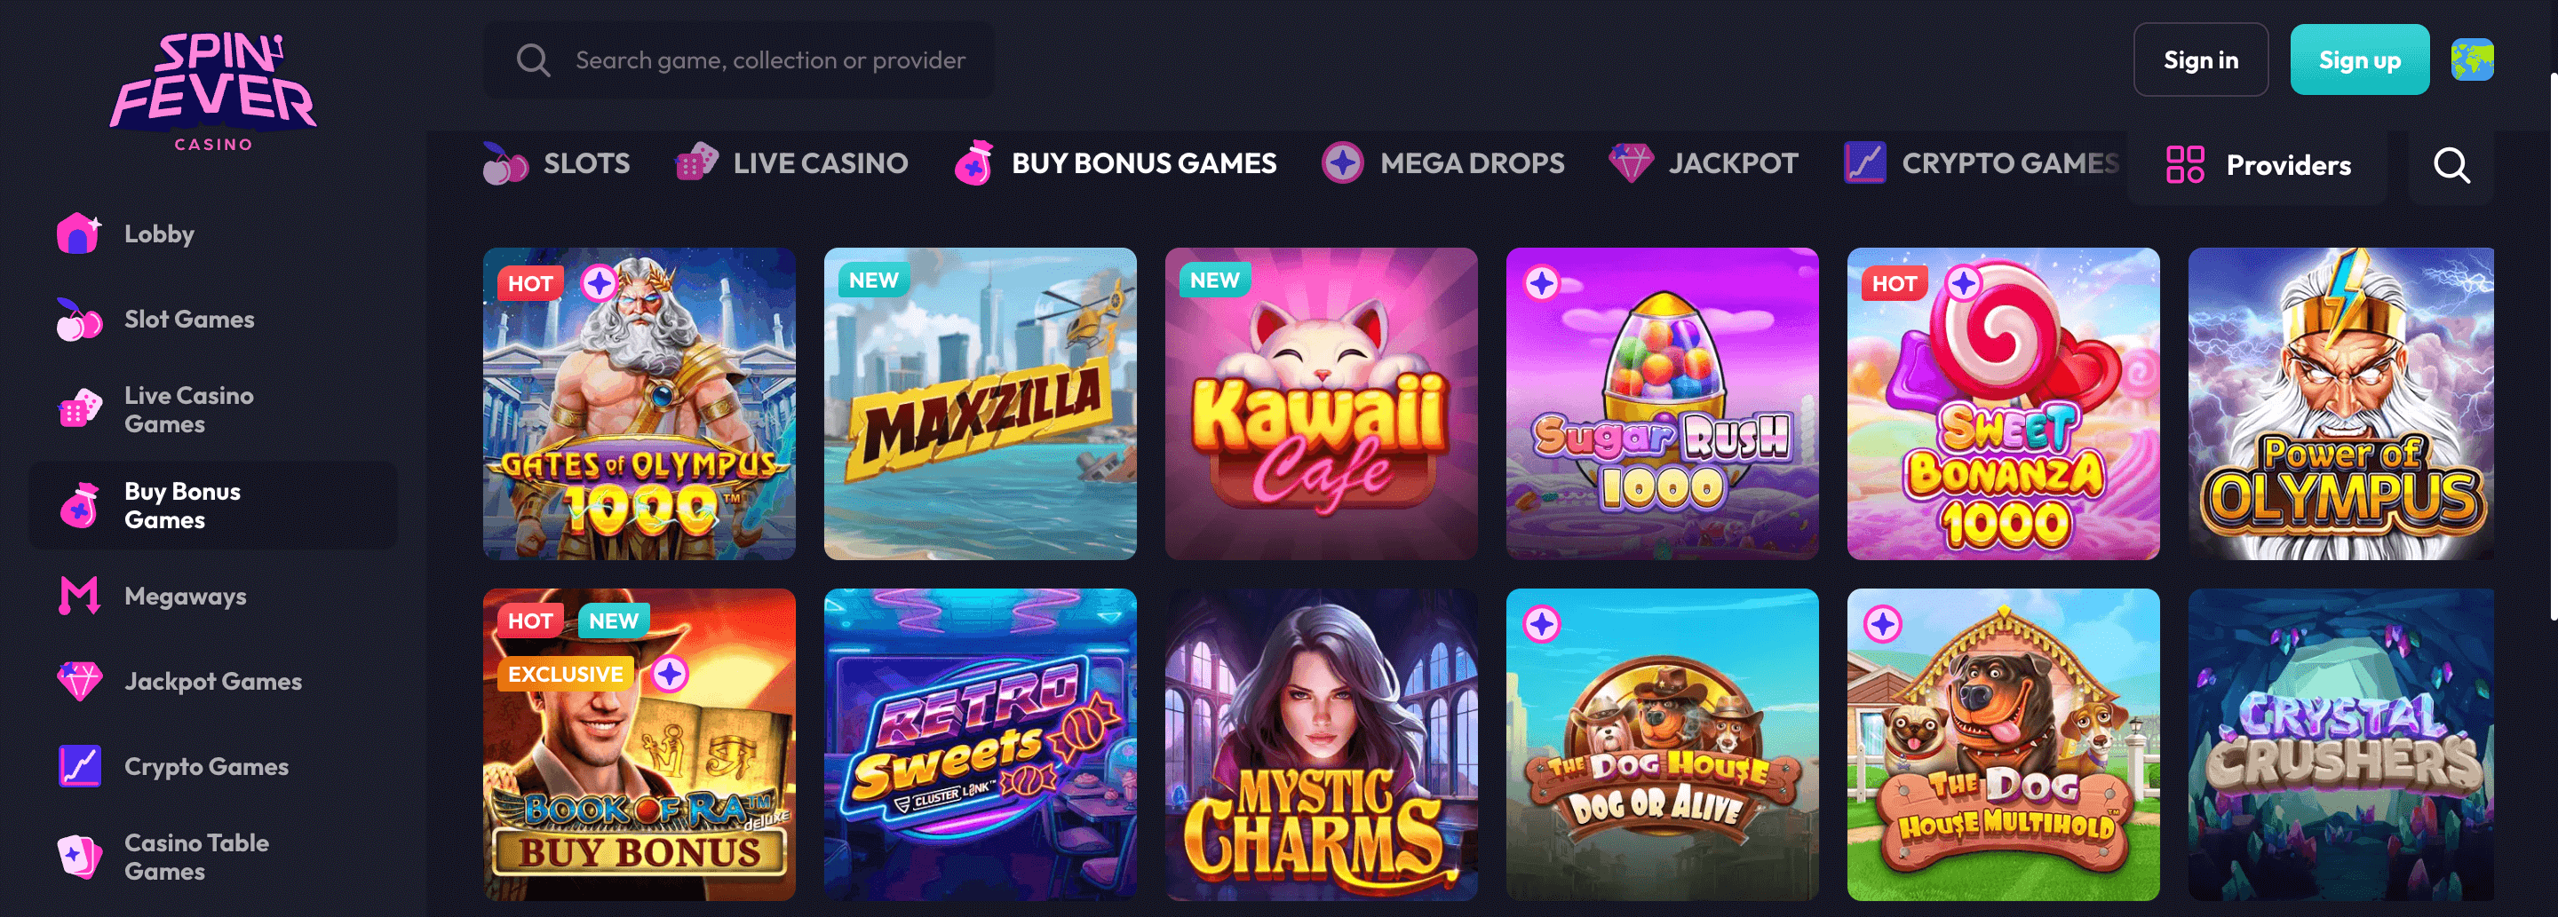Image resolution: width=2558 pixels, height=917 pixels.
Task: Focus the game search input field
Action: 769,60
